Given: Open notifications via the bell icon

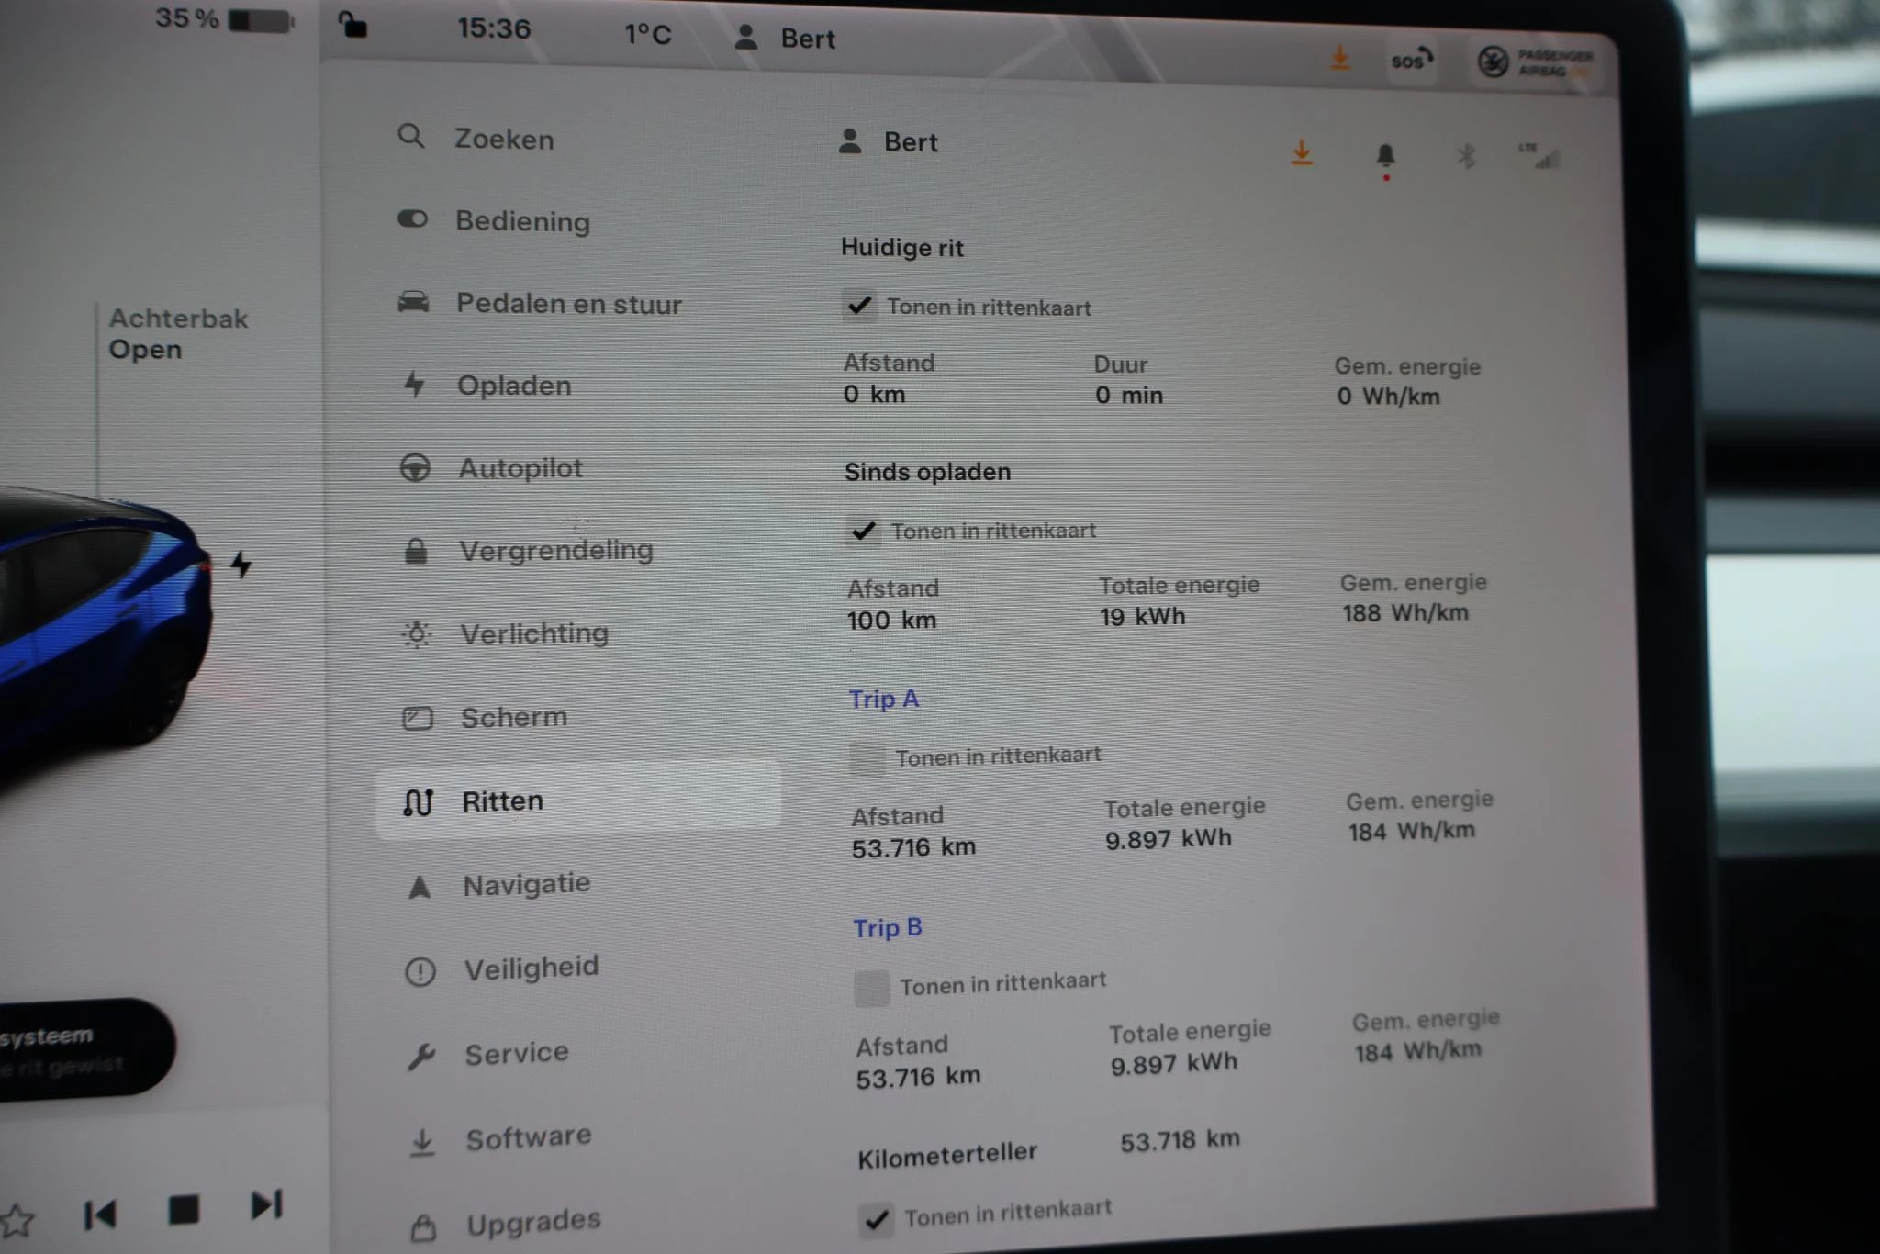Looking at the screenshot, I should [1385, 156].
